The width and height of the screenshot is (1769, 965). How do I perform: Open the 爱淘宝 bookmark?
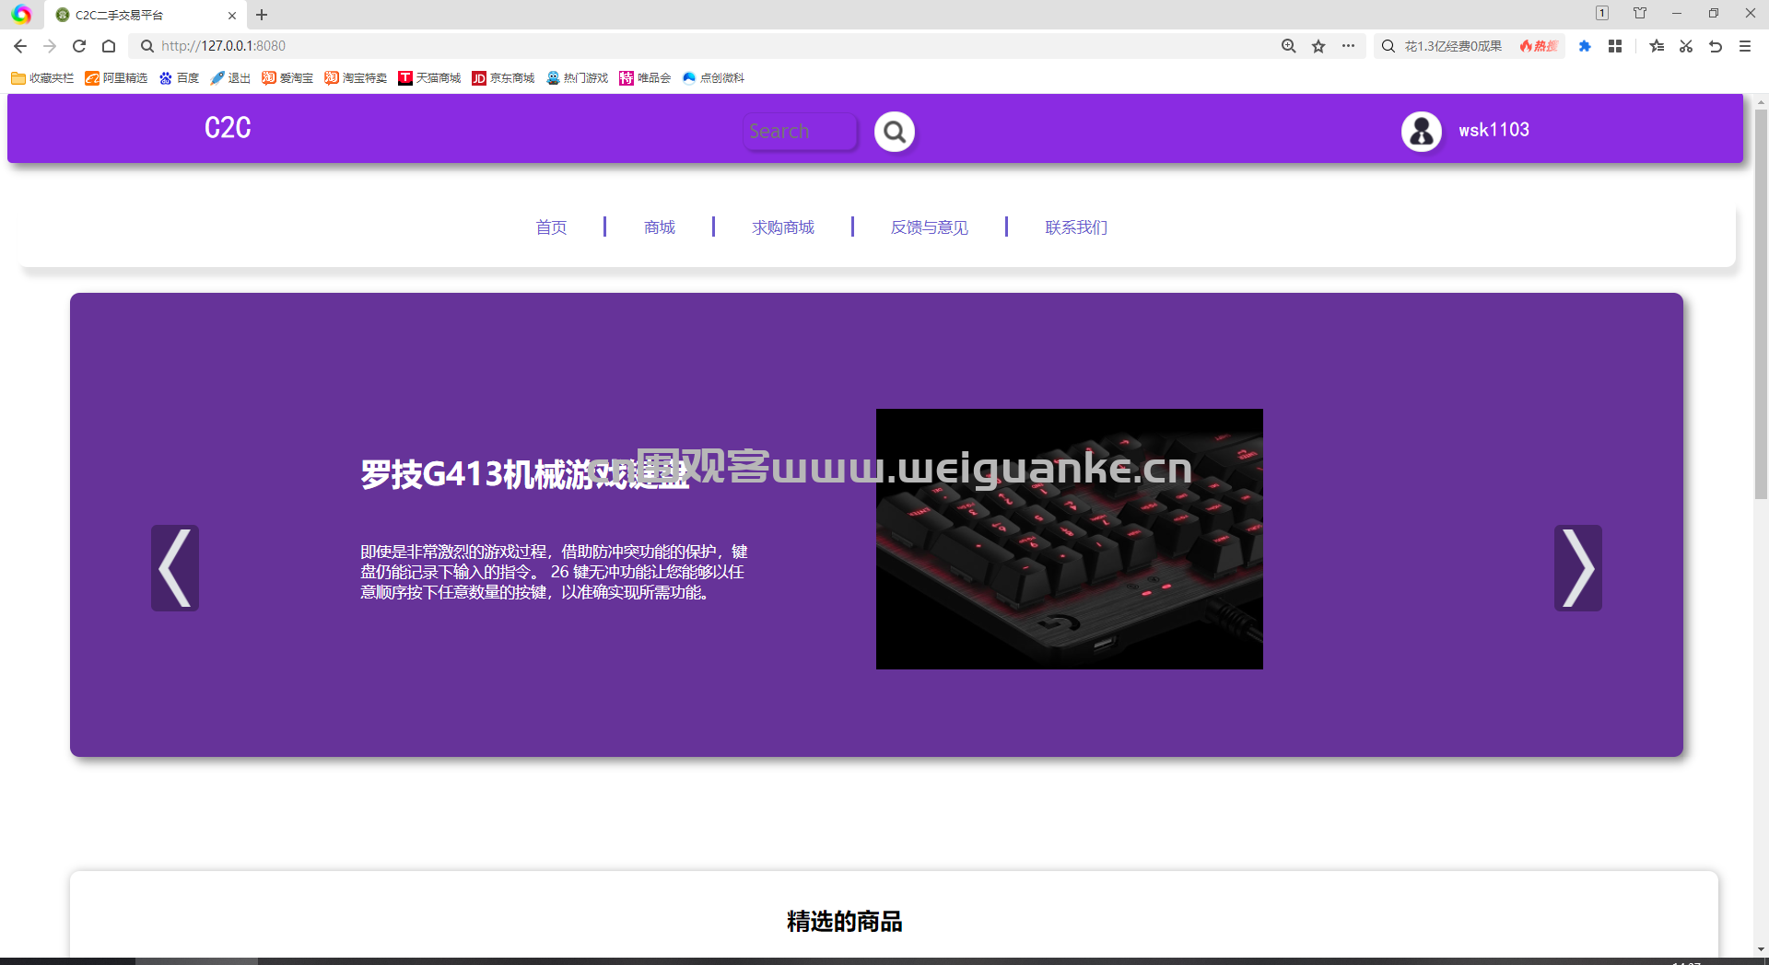[287, 78]
